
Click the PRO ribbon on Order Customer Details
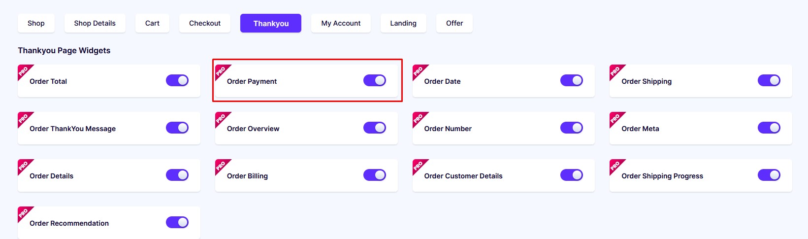click(x=419, y=166)
